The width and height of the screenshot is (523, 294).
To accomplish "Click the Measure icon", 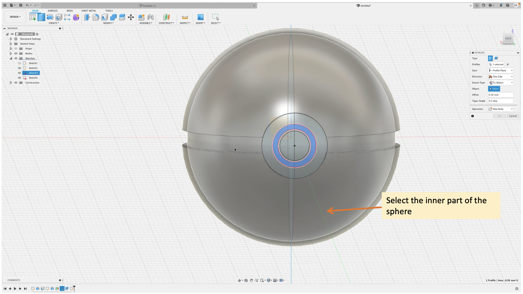I will tap(185, 17).
